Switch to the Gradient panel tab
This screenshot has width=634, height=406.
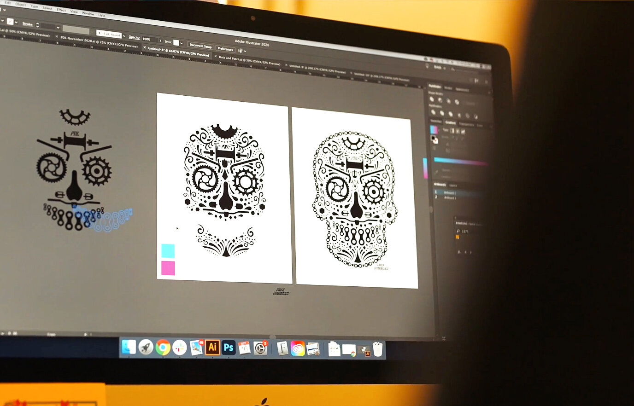[450, 122]
